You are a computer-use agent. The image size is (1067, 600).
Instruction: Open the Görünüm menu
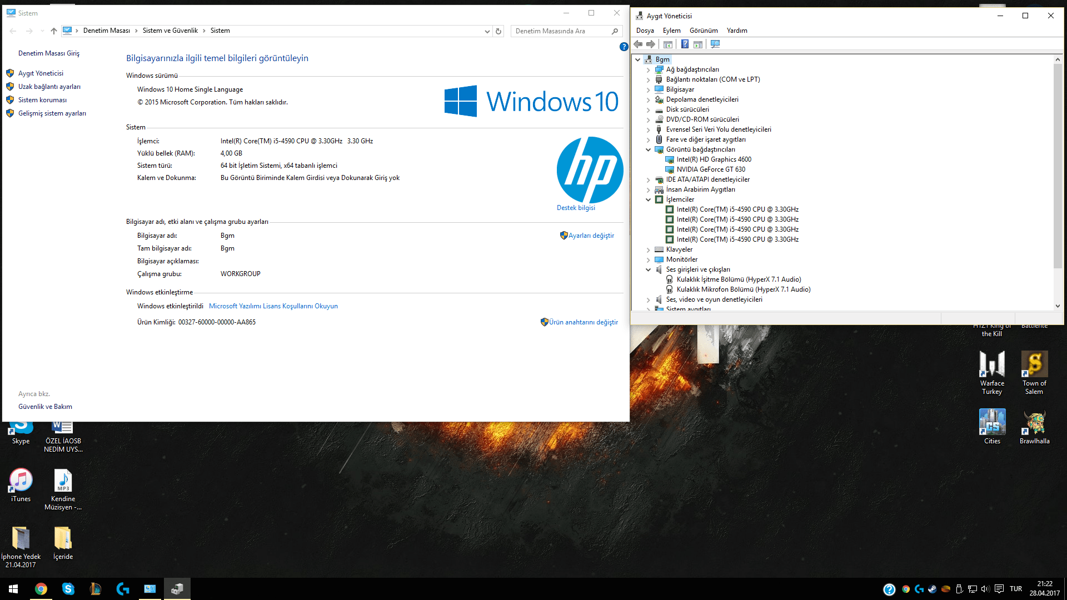pos(703,31)
